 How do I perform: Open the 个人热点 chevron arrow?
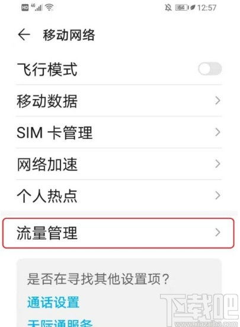click(217, 195)
